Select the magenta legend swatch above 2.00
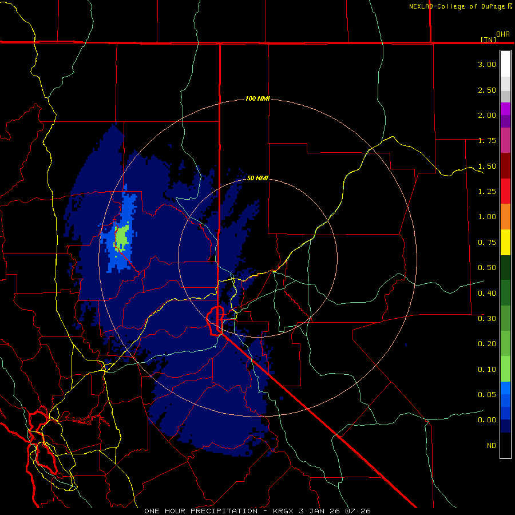 pos(505,109)
